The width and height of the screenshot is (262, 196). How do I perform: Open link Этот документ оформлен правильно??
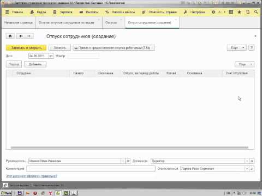(x=32, y=176)
